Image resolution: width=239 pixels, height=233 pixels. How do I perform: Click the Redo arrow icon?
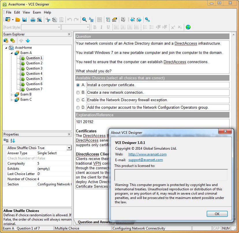(76, 20)
